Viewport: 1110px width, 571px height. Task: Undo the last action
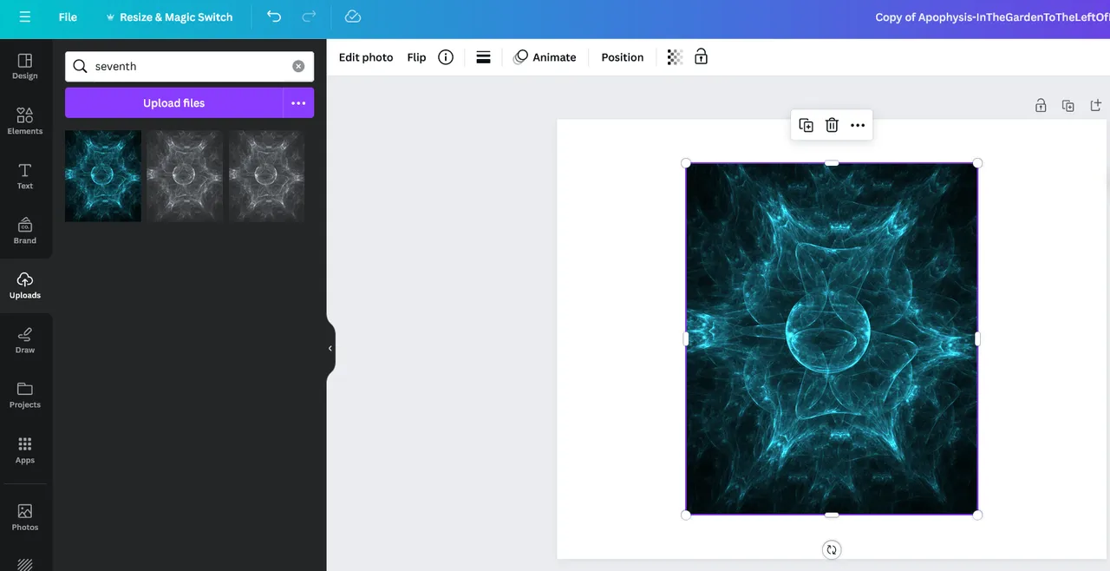[x=274, y=16]
